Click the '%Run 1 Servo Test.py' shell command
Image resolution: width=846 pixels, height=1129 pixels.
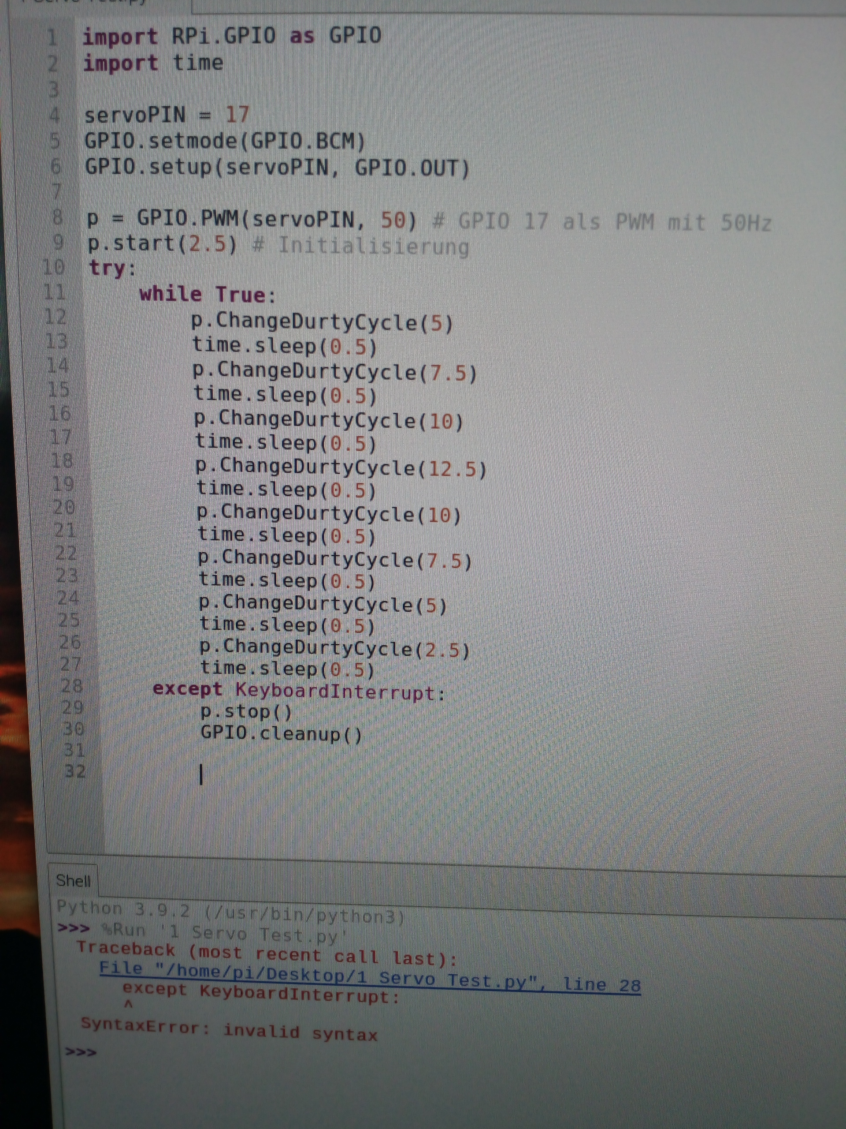pyautogui.click(x=224, y=932)
